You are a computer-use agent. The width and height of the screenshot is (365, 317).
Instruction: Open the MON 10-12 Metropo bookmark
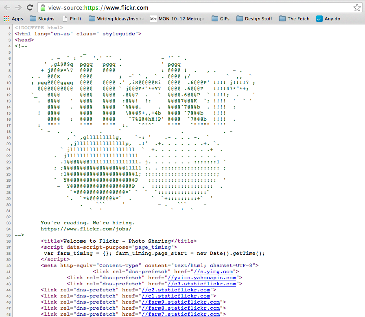(177, 19)
